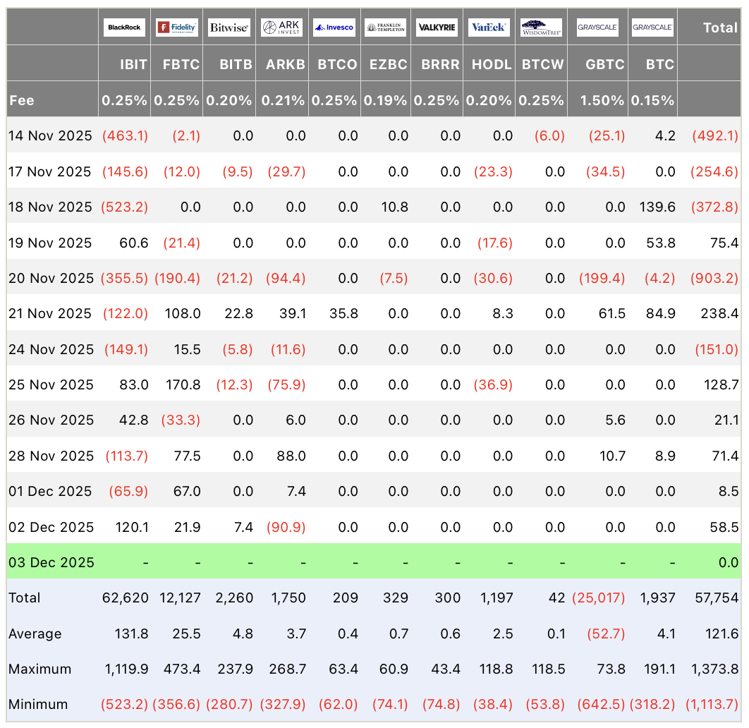Click the Grayscale logo above GBTC
Screen dimensions: 749x728
pos(597,28)
